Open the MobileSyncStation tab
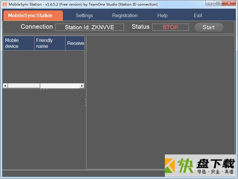 [33, 16]
